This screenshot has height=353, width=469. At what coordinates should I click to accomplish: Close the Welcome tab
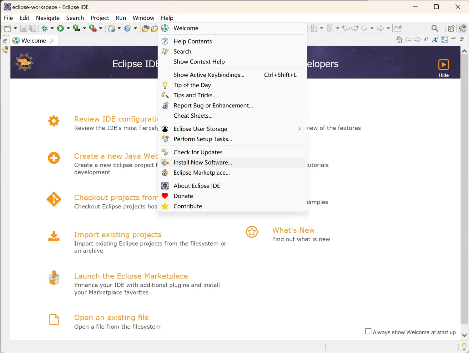pyautogui.click(x=52, y=41)
